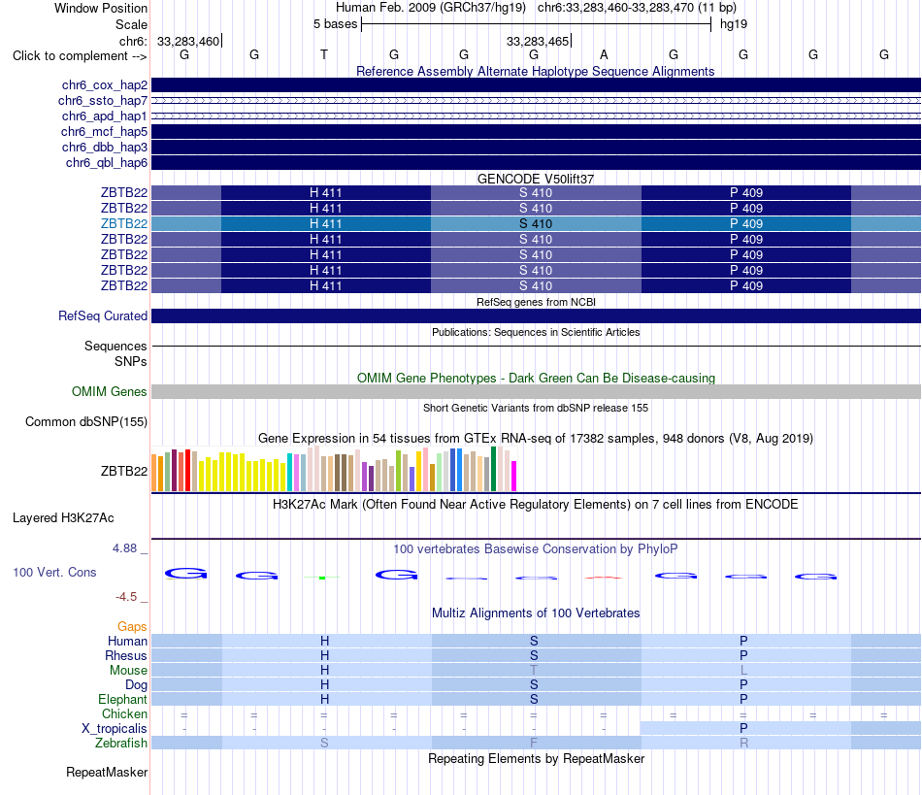
Task: Click the Scale label in the ruler
Action: [131, 24]
